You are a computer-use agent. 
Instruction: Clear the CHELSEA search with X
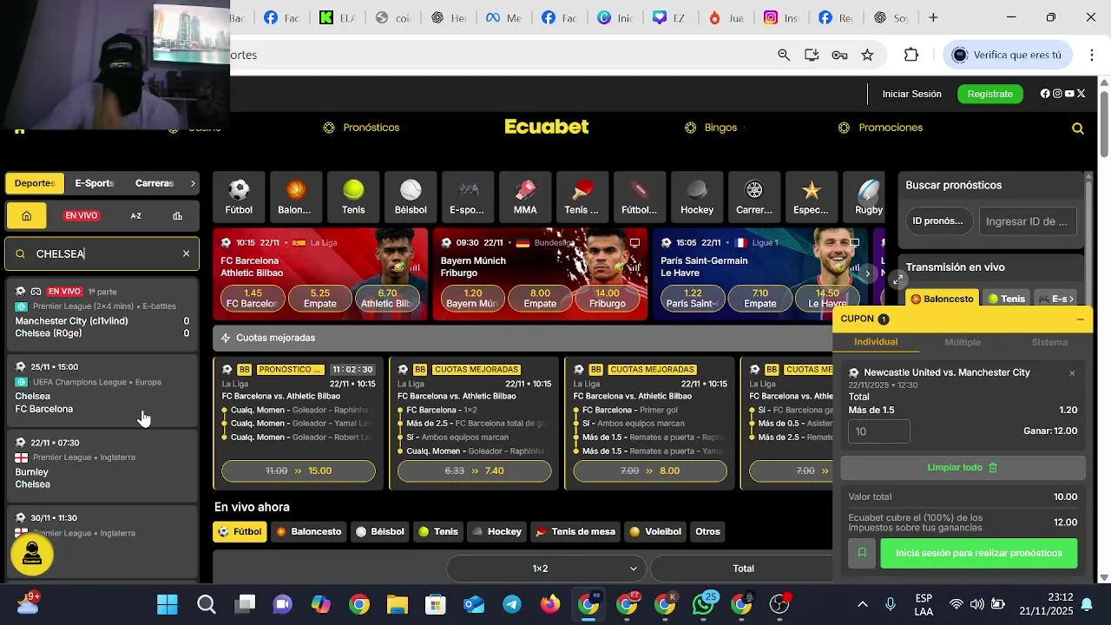click(x=186, y=253)
